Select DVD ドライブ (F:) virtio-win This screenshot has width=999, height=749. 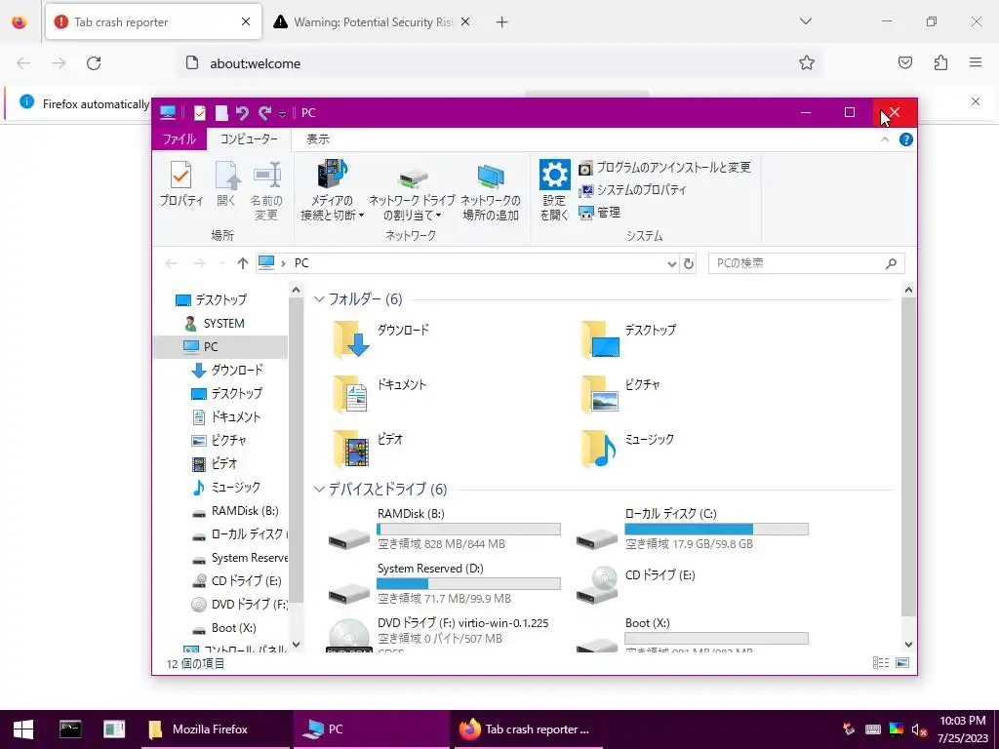[438, 634]
